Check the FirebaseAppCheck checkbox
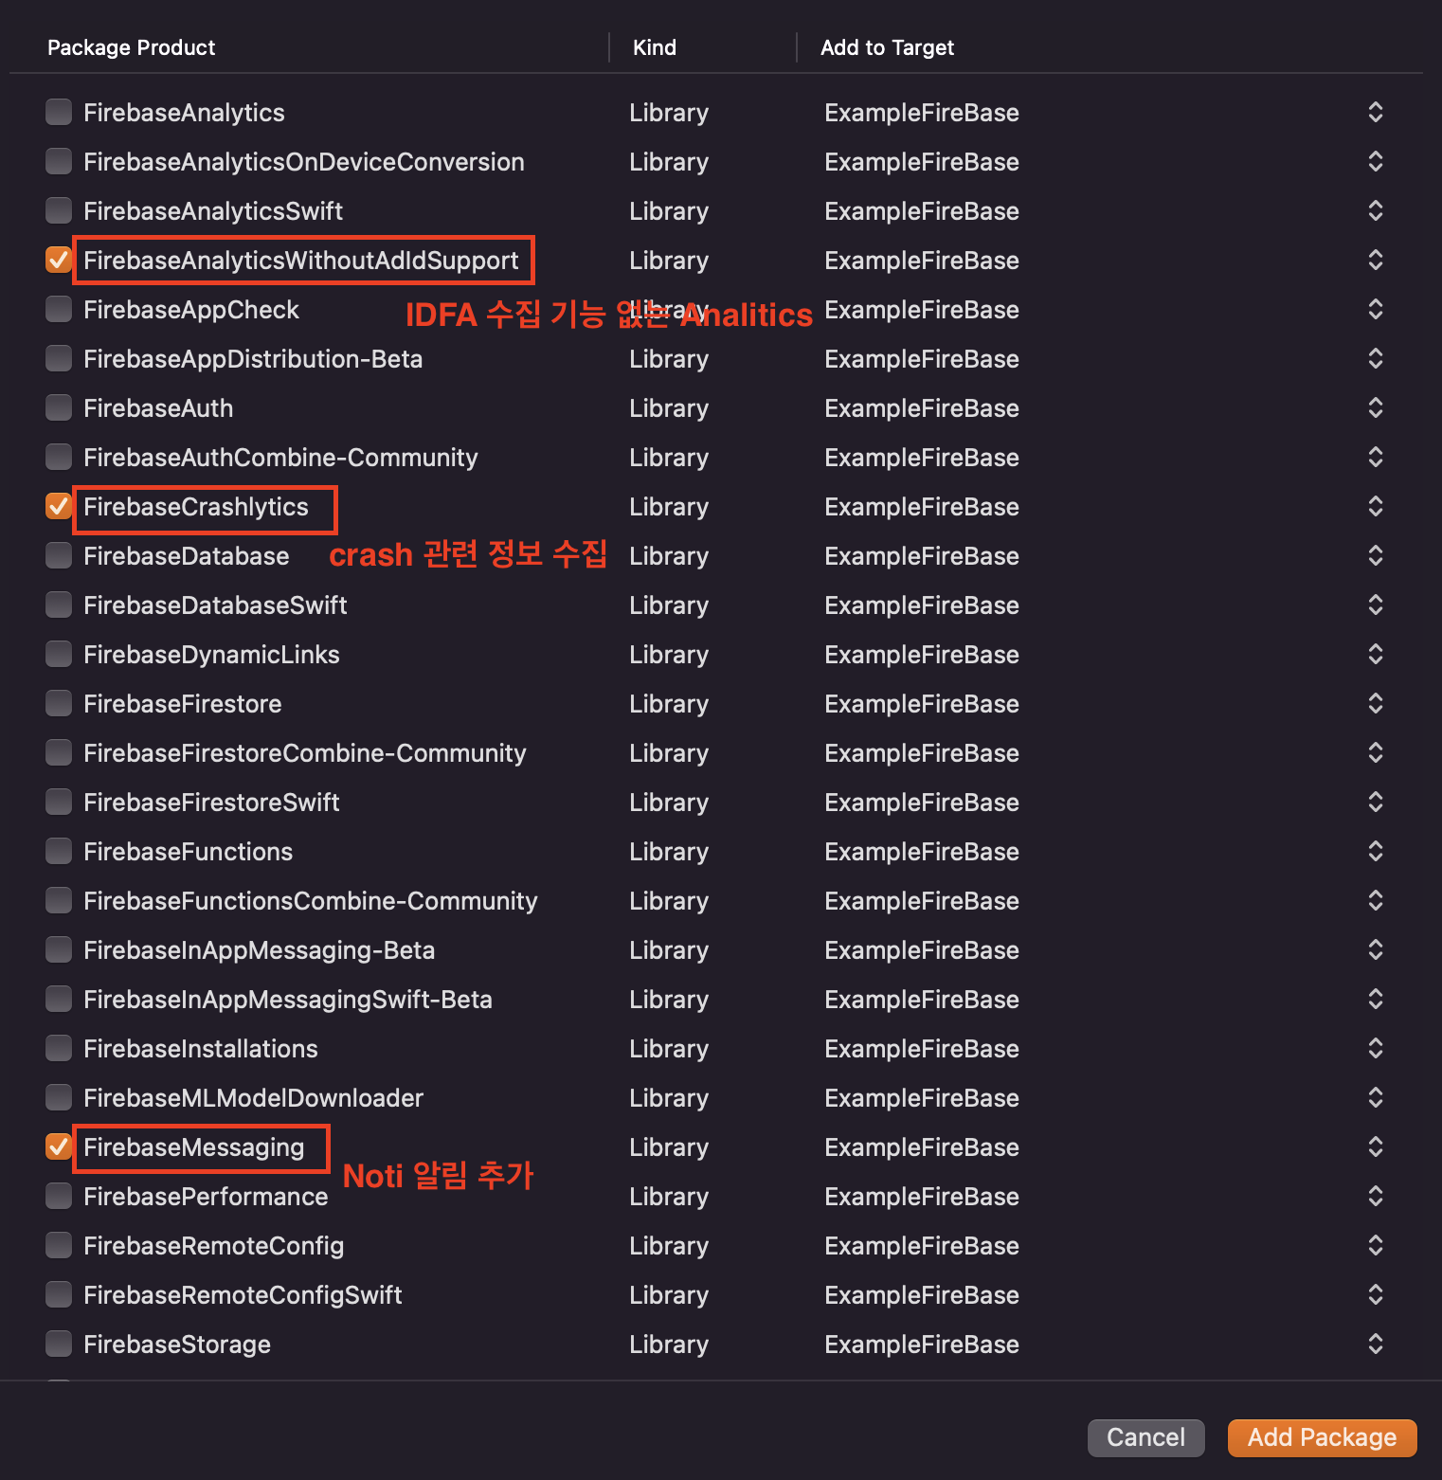This screenshot has height=1480, width=1442. tap(59, 309)
